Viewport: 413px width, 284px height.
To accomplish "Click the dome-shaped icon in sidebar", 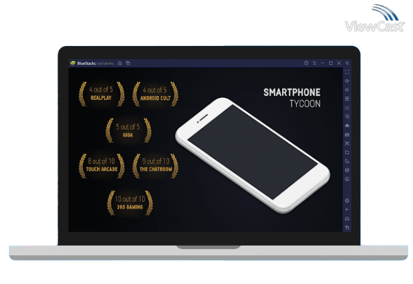I will click(x=347, y=126).
